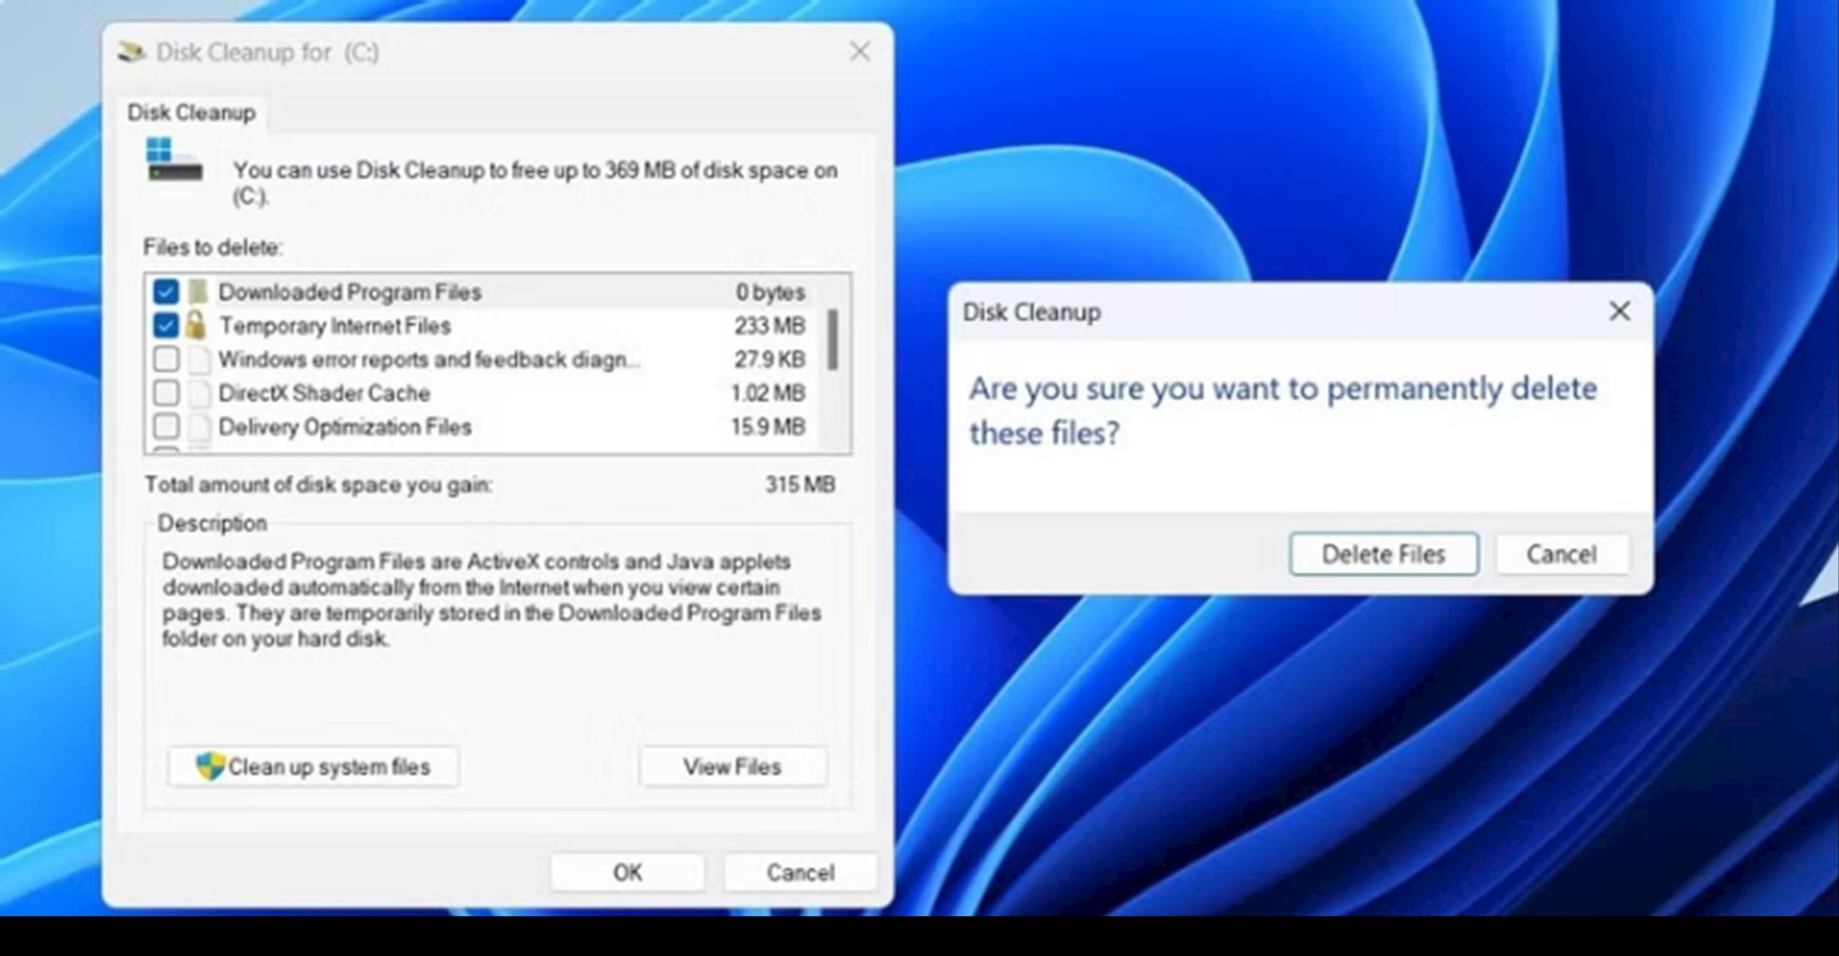
Task: Close the Disk Cleanup confirmation dialog
Action: tap(1620, 311)
